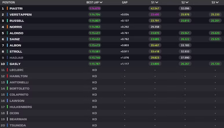This screenshot has width=224, height=128.
Task: Click Piastri's purple 1:14.670 best lap
Action: click(x=95, y=8)
